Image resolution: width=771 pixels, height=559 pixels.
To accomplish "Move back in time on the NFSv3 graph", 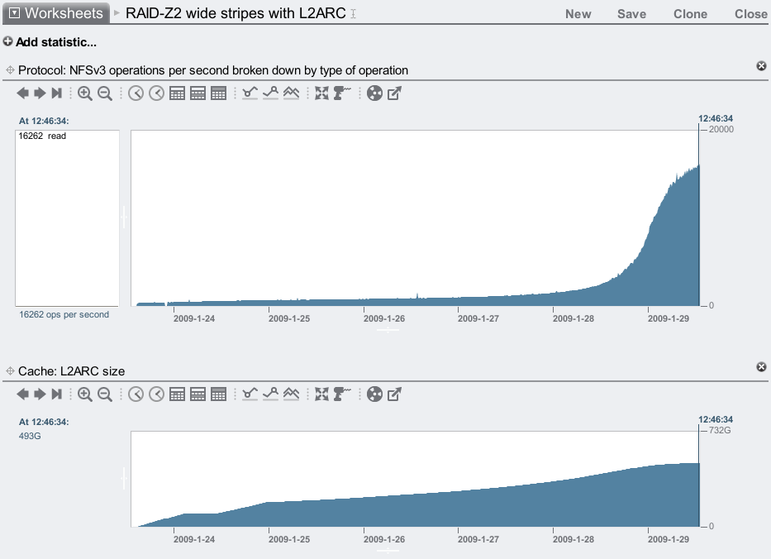I will tap(22, 93).
